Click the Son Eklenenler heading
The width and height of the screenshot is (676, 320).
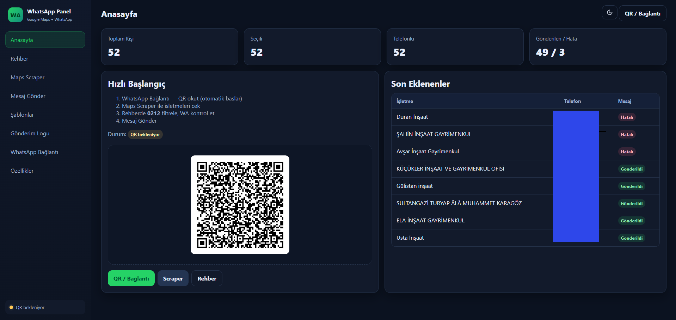[x=420, y=84]
